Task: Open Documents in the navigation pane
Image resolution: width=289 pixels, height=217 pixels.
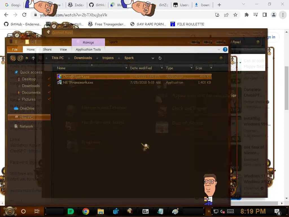Action: 31,93
